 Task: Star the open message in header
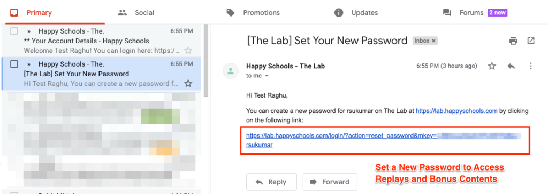[492, 66]
